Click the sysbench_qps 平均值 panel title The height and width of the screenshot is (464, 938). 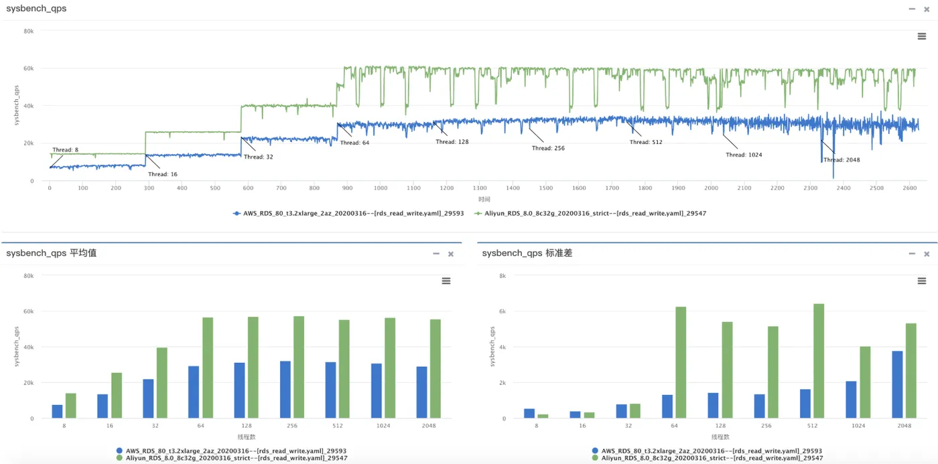[x=51, y=253]
